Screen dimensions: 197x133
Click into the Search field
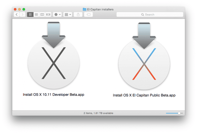[150, 15]
